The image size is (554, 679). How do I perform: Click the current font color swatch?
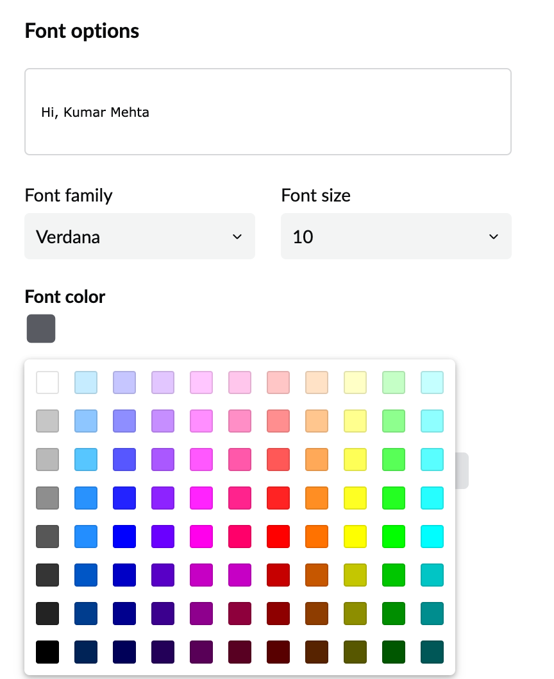click(x=41, y=329)
